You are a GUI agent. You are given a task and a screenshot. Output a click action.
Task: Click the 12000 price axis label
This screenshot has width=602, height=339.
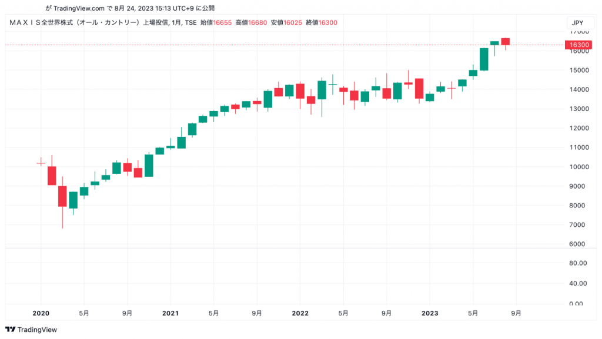coord(579,128)
